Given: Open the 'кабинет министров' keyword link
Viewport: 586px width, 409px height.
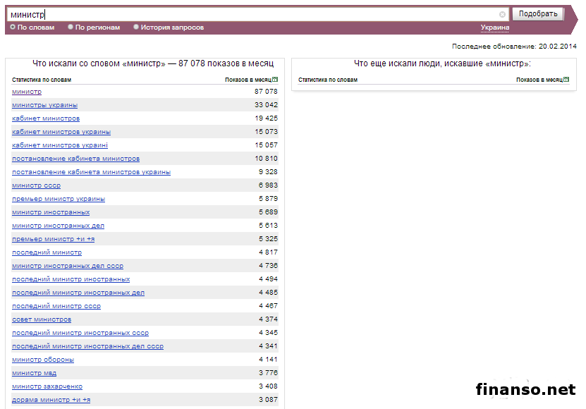Looking at the screenshot, I should (x=46, y=118).
